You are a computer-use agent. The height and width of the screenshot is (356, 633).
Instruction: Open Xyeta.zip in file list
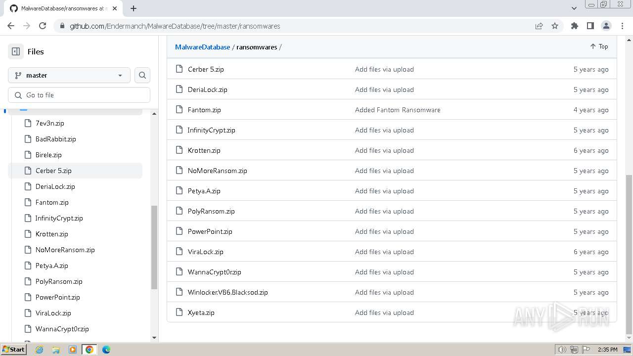(201, 312)
